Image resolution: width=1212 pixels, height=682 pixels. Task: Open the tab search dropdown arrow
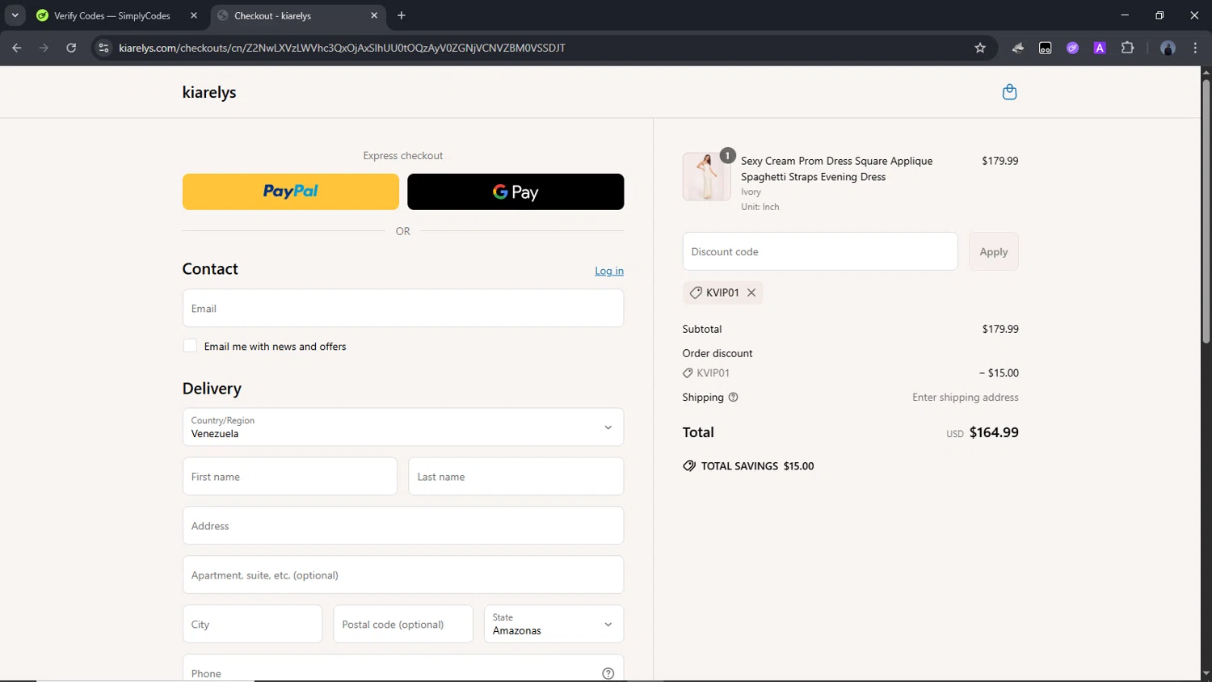(x=15, y=15)
